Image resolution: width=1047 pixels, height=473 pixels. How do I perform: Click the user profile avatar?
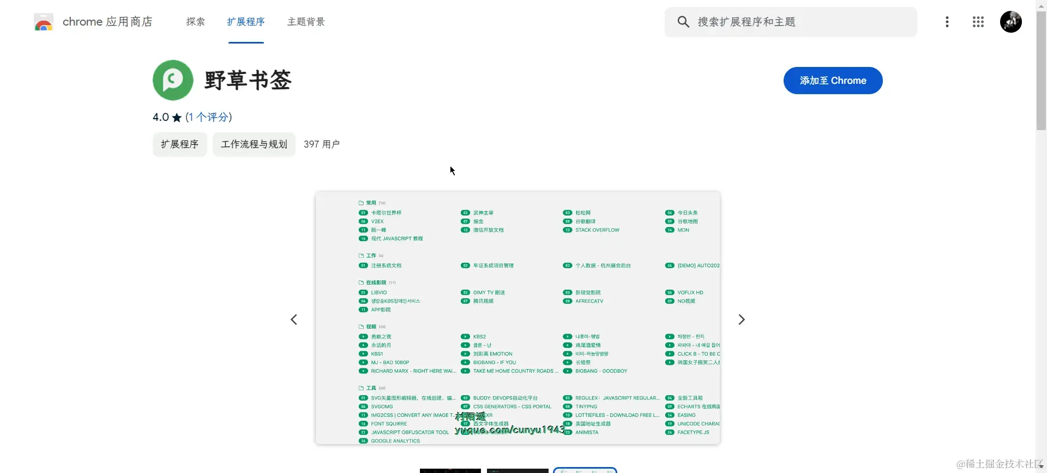coord(1011,22)
